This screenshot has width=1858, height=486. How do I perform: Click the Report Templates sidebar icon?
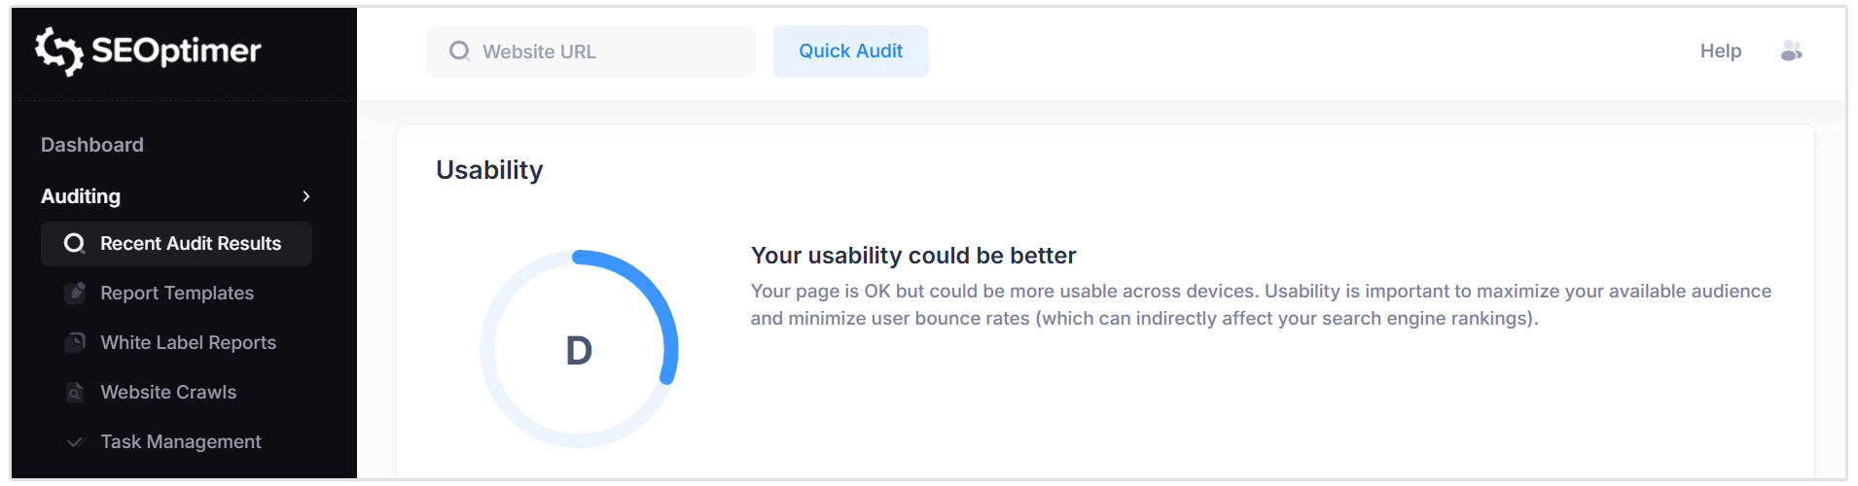click(75, 293)
